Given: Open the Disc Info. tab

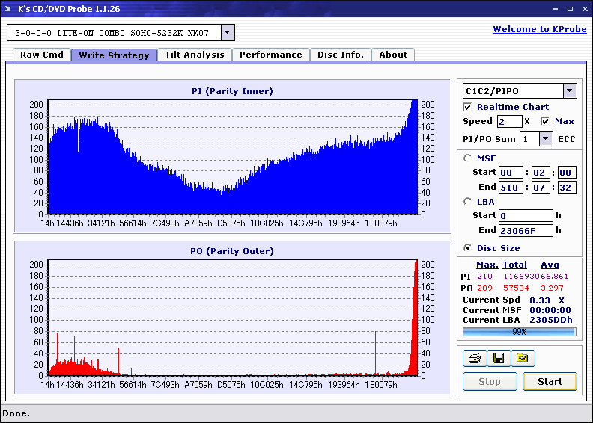Looking at the screenshot, I should tap(341, 55).
